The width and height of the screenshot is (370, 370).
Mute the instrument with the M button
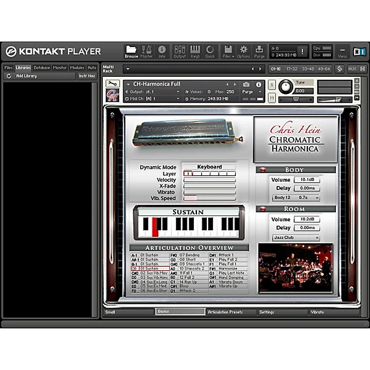[x=271, y=98]
